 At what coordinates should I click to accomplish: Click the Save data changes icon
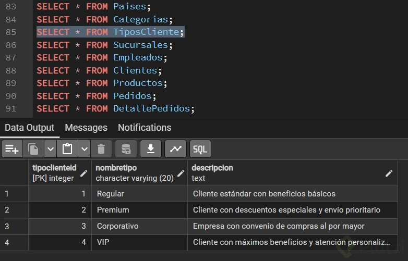(x=126, y=149)
